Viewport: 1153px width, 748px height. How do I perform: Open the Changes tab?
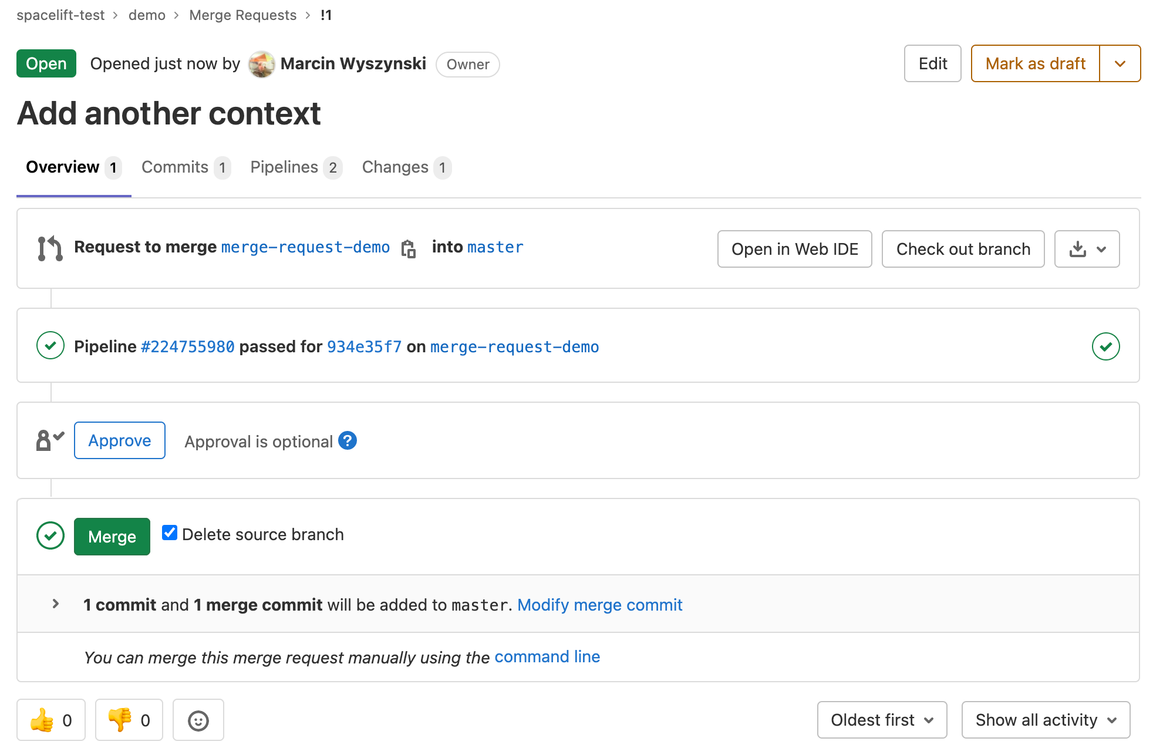click(406, 167)
